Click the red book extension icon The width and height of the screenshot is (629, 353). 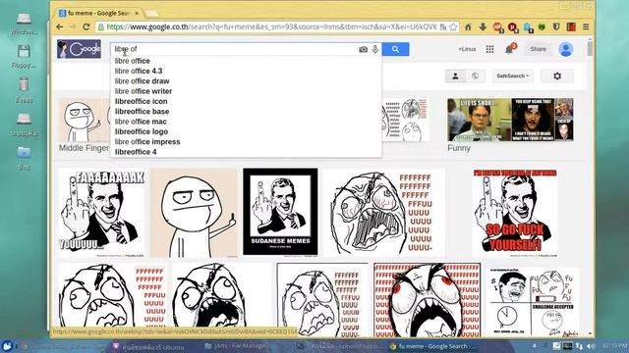coord(571,26)
